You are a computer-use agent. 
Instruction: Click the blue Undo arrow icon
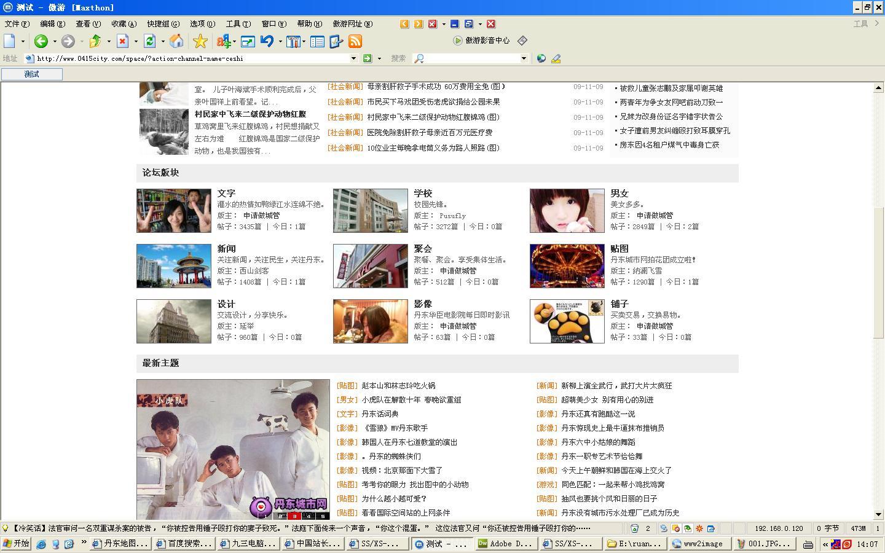(x=267, y=41)
